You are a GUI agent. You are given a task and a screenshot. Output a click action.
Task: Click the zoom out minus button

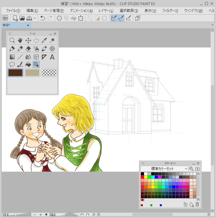tap(35, 215)
